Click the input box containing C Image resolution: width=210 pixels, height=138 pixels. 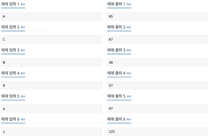click(52, 39)
